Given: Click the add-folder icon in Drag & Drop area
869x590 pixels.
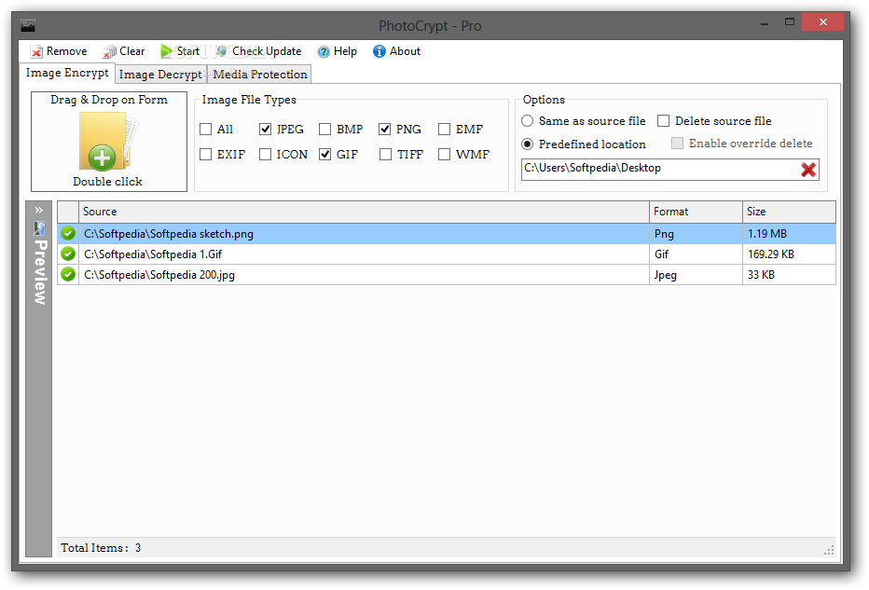Looking at the screenshot, I should tap(108, 142).
